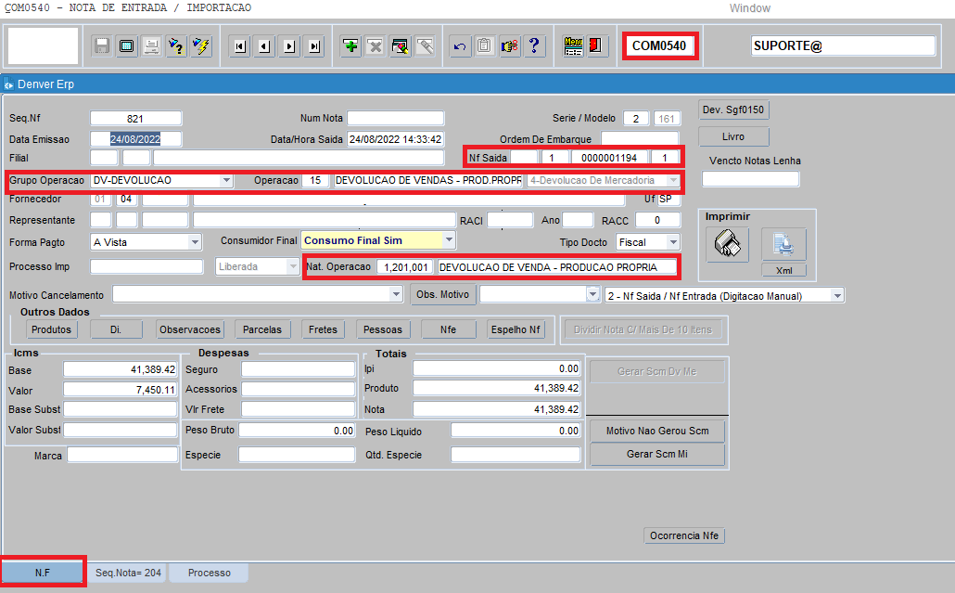Open the Nf Saida / Nf Entrada dropdown
Image resolution: width=955 pixels, height=593 pixels.
(838, 296)
